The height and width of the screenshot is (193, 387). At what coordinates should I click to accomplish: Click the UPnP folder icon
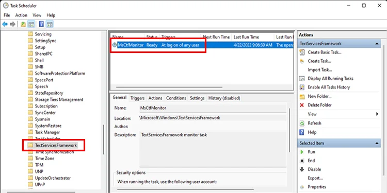[x=30, y=184]
